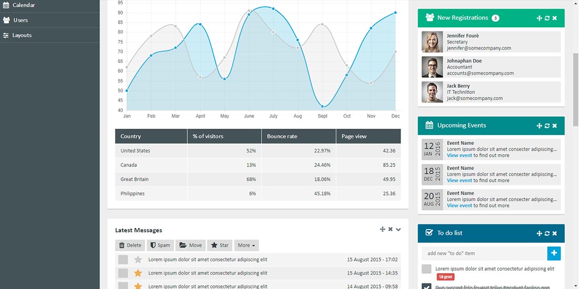Image resolution: width=579 pixels, height=289 pixels.
Task: Click accounts@somecompany.com email
Action: tap(480, 74)
